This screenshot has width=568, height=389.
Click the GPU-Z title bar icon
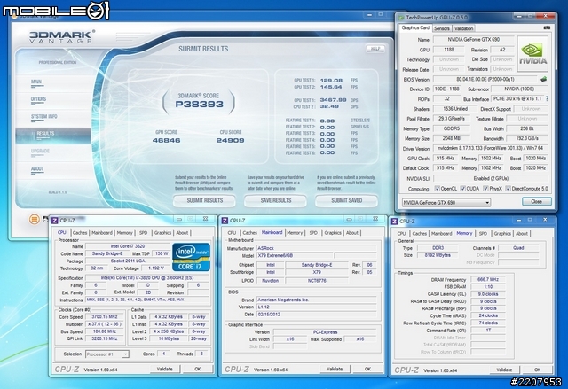[x=401, y=18]
